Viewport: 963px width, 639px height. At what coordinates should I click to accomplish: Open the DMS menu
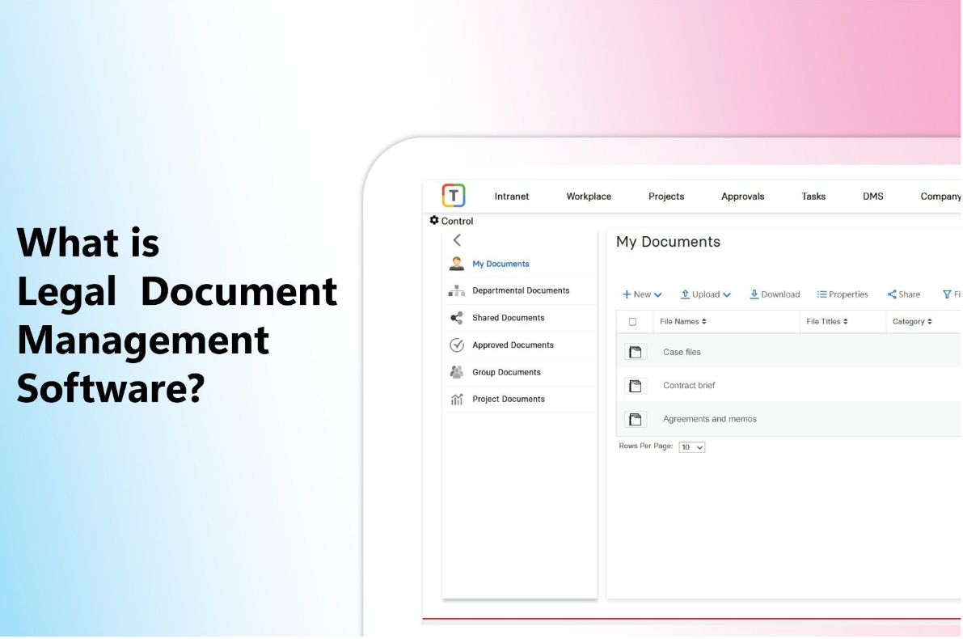click(872, 197)
